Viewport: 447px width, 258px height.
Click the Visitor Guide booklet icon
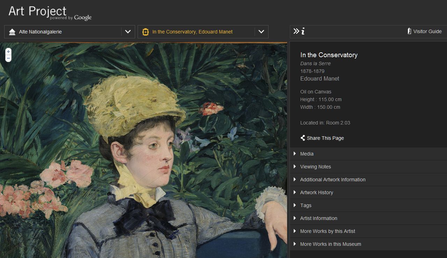coord(409,31)
